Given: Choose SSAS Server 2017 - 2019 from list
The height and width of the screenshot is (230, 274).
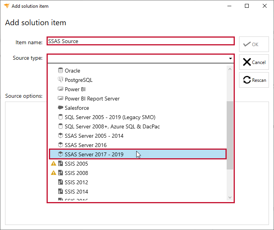Looking at the screenshot, I should (94, 154).
